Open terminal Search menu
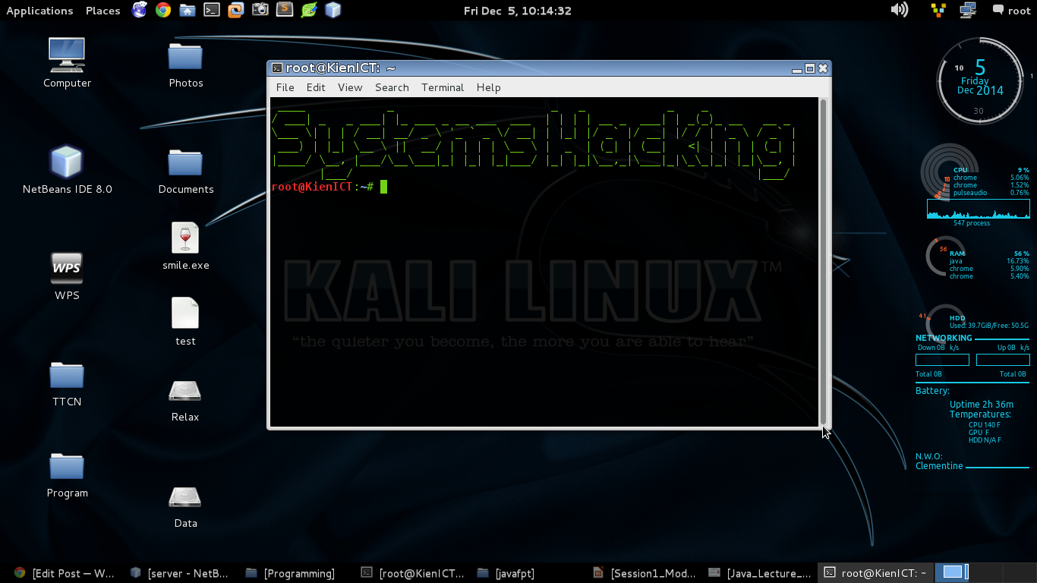1037x583 pixels. pos(392,87)
